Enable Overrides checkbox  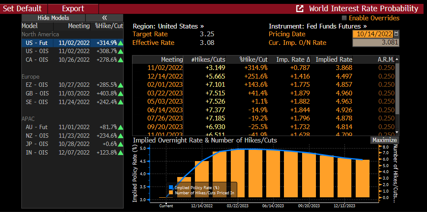pyautogui.click(x=344, y=18)
